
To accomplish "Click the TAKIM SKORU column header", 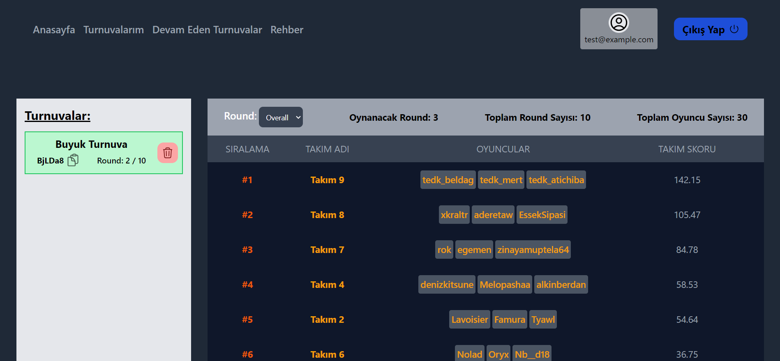I will pyautogui.click(x=687, y=149).
